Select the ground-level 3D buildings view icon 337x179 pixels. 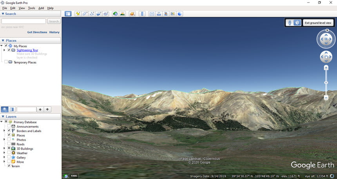[297, 23]
